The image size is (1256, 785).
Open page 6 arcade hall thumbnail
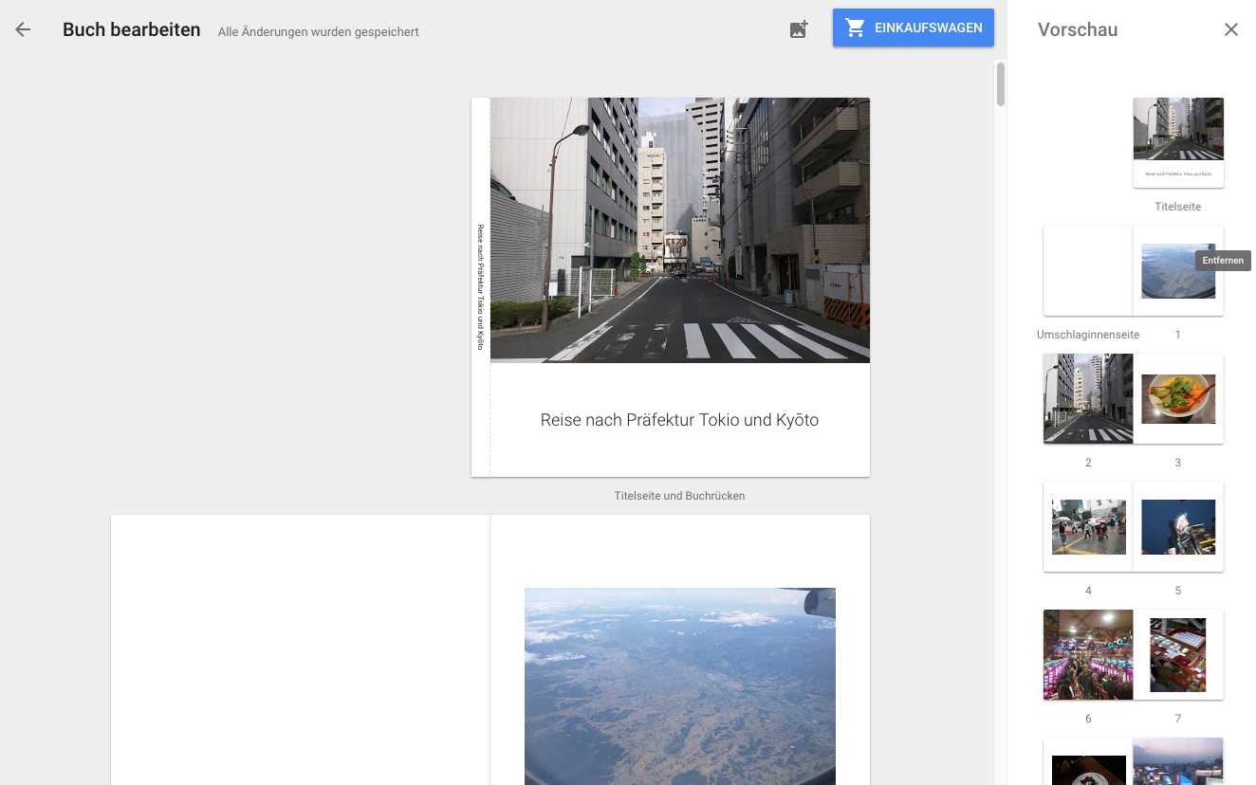pyautogui.click(x=1088, y=654)
